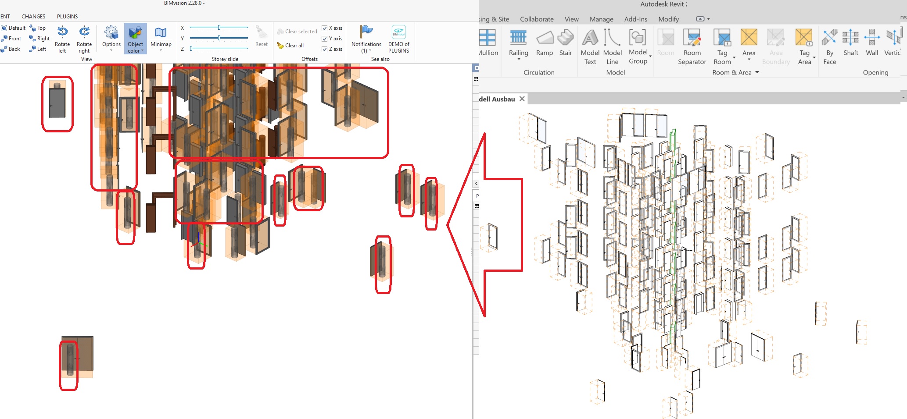The height and width of the screenshot is (419, 907).
Task: Switch to the Manage ribbon tab
Action: tap(601, 19)
